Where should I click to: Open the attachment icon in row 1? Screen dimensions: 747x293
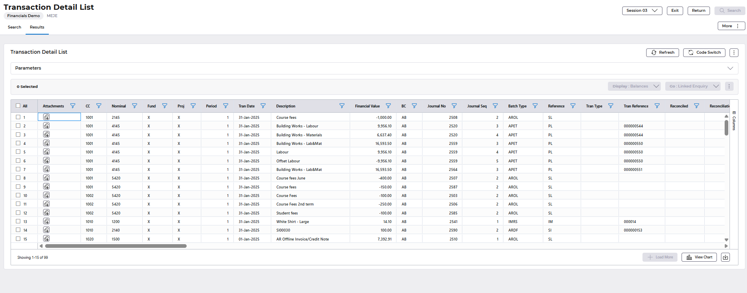click(46, 117)
